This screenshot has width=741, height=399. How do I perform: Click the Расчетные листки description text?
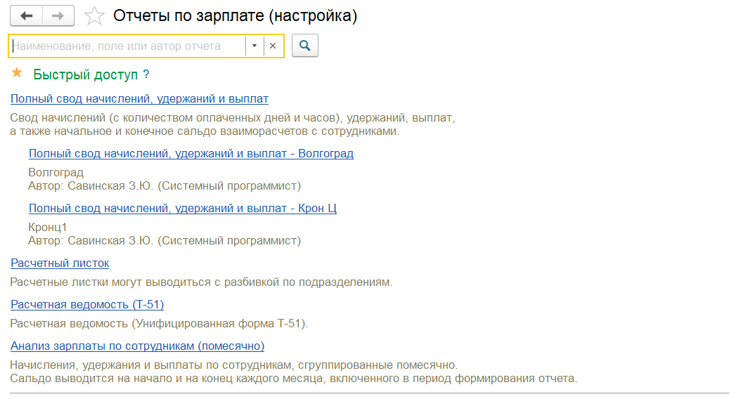201,282
